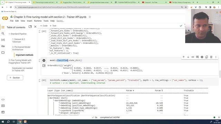
Task: Switch to the Hugging Face browser tab
Action: (73, 2)
